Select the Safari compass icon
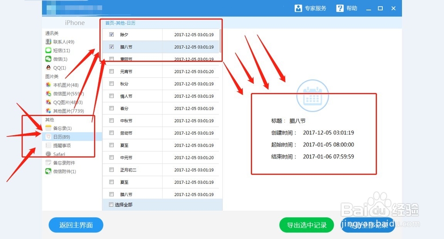 point(48,154)
